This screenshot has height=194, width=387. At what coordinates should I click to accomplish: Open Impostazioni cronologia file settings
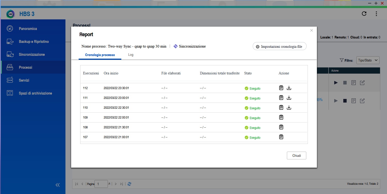point(279,46)
